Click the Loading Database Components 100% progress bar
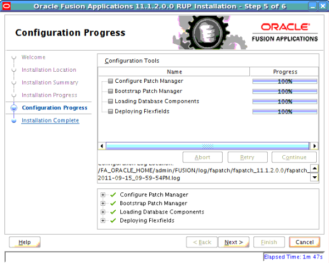329x263 pixels. click(284, 101)
